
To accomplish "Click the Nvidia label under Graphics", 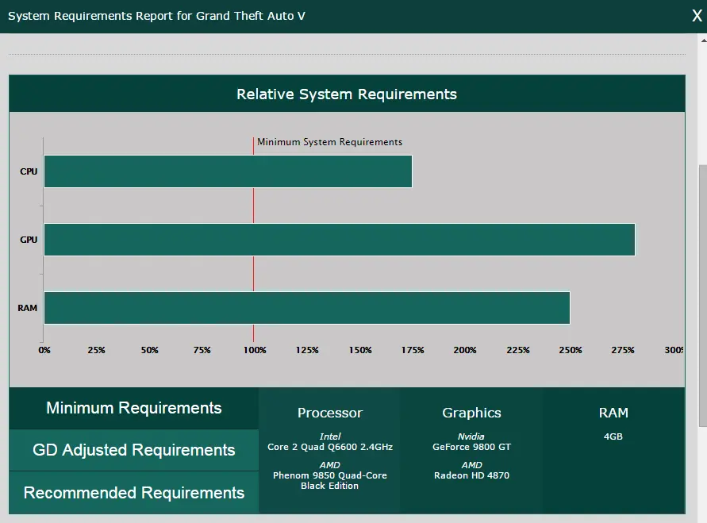I will [x=471, y=436].
